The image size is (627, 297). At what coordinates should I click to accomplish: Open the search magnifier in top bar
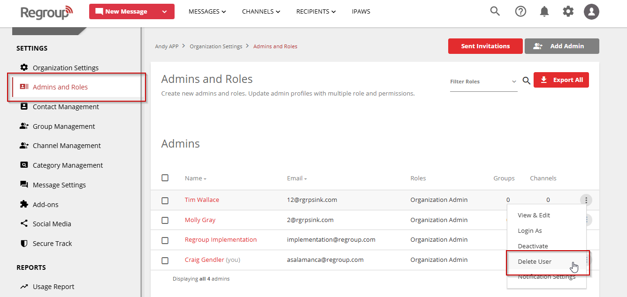[x=495, y=11]
